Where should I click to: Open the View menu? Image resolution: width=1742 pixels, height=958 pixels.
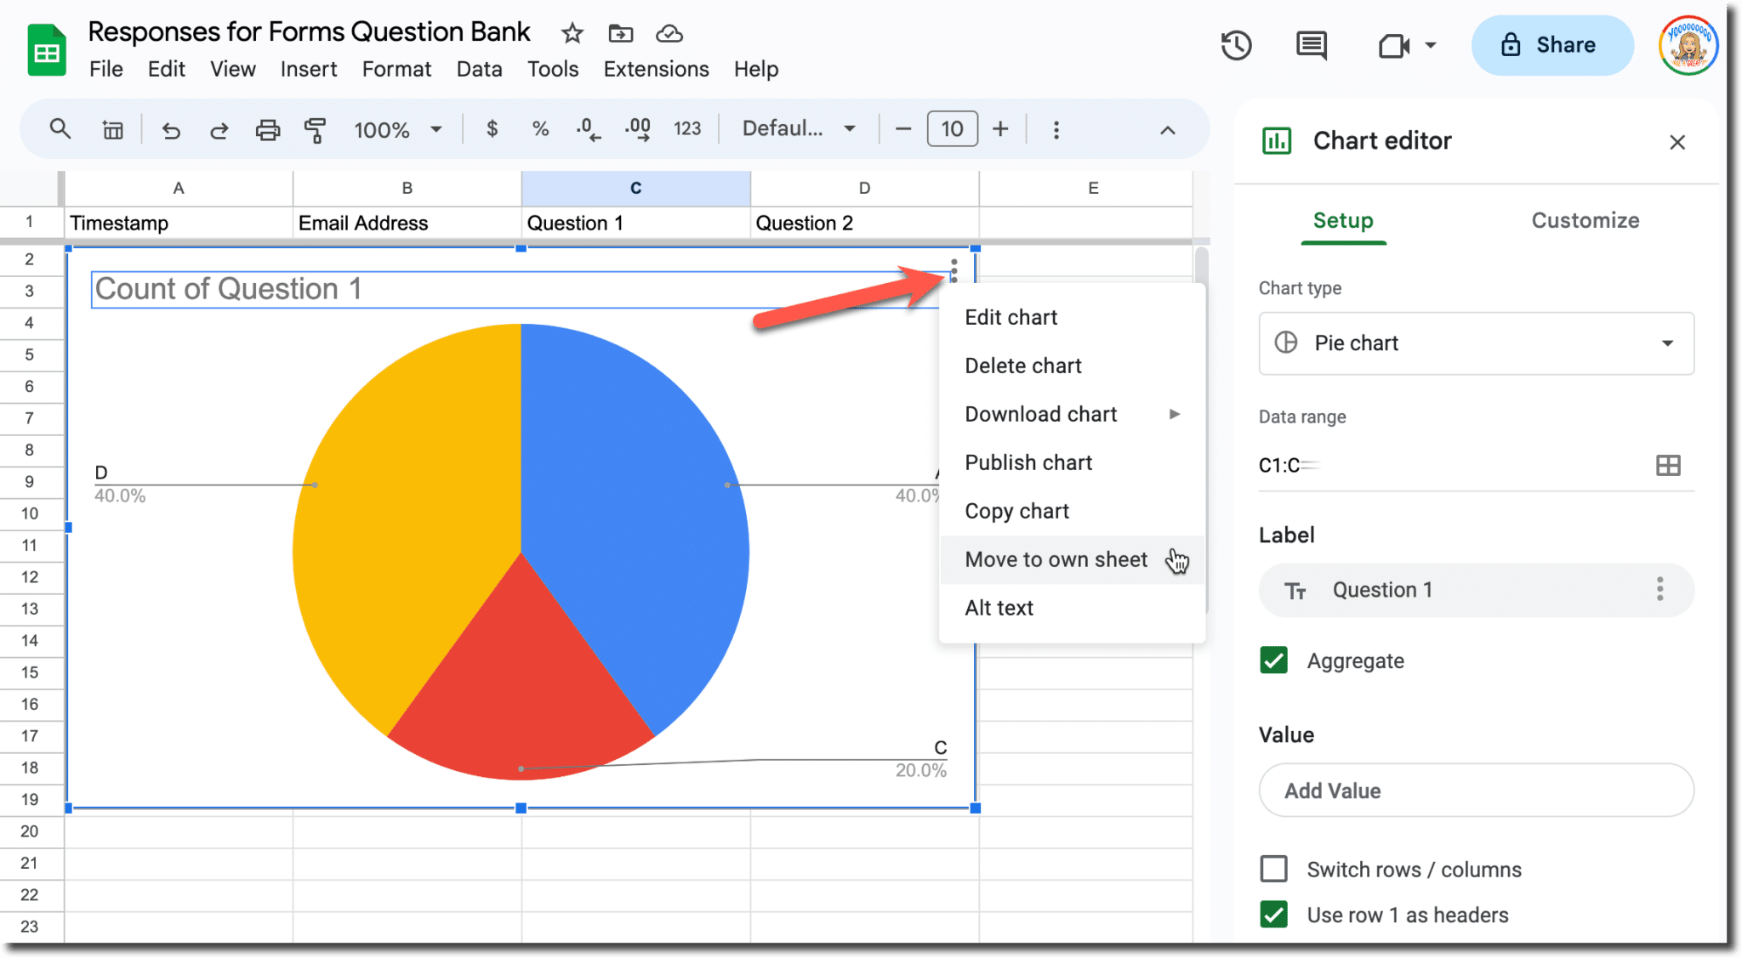pyautogui.click(x=233, y=69)
